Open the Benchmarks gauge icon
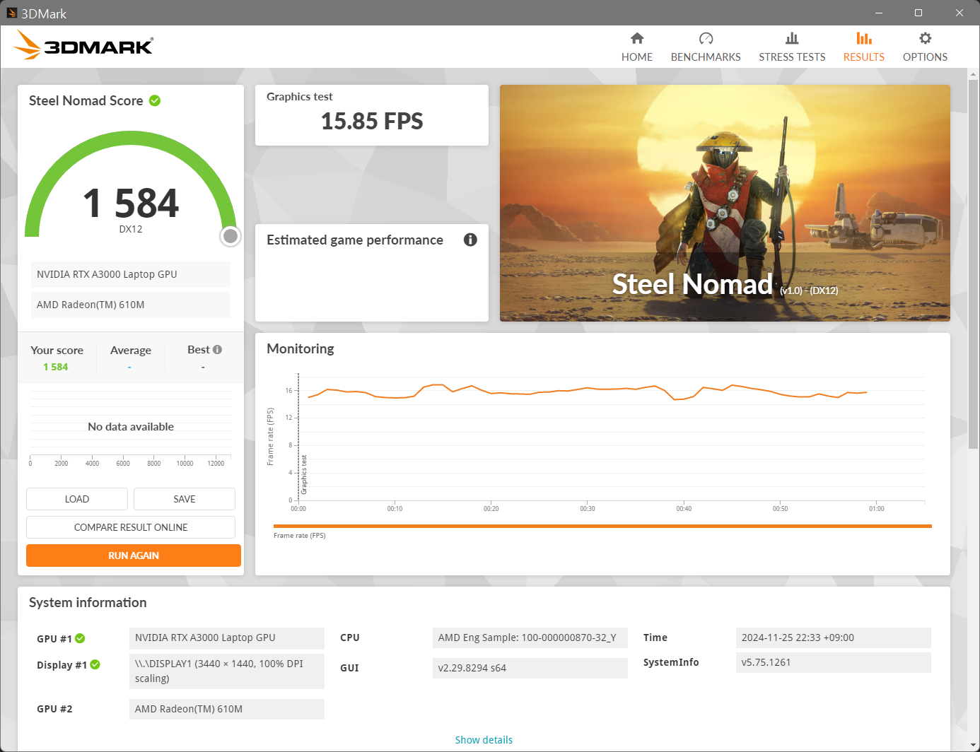The width and height of the screenshot is (980, 752). pos(706,38)
